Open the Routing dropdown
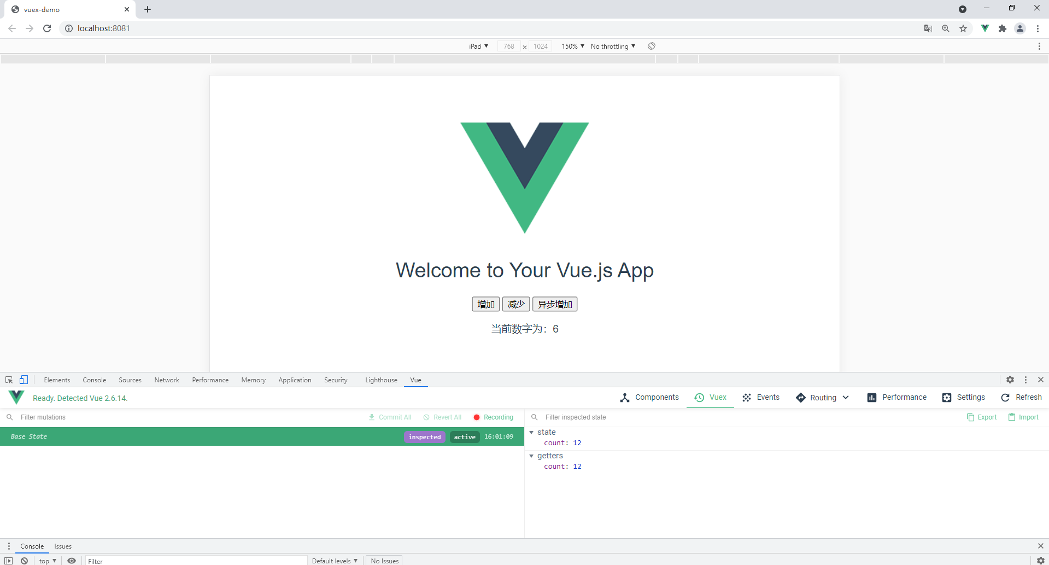 pos(822,398)
